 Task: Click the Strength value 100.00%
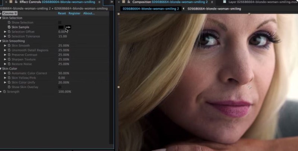coord(64,92)
